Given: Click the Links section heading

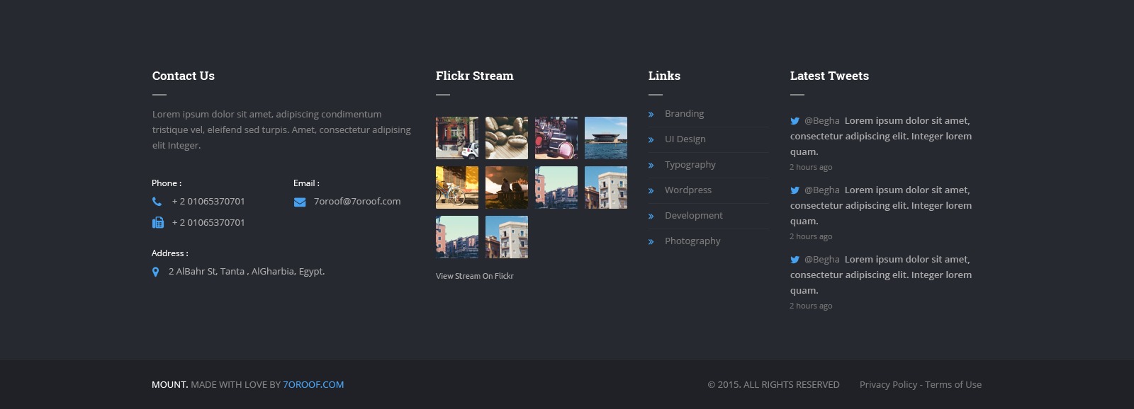Looking at the screenshot, I should [x=664, y=76].
